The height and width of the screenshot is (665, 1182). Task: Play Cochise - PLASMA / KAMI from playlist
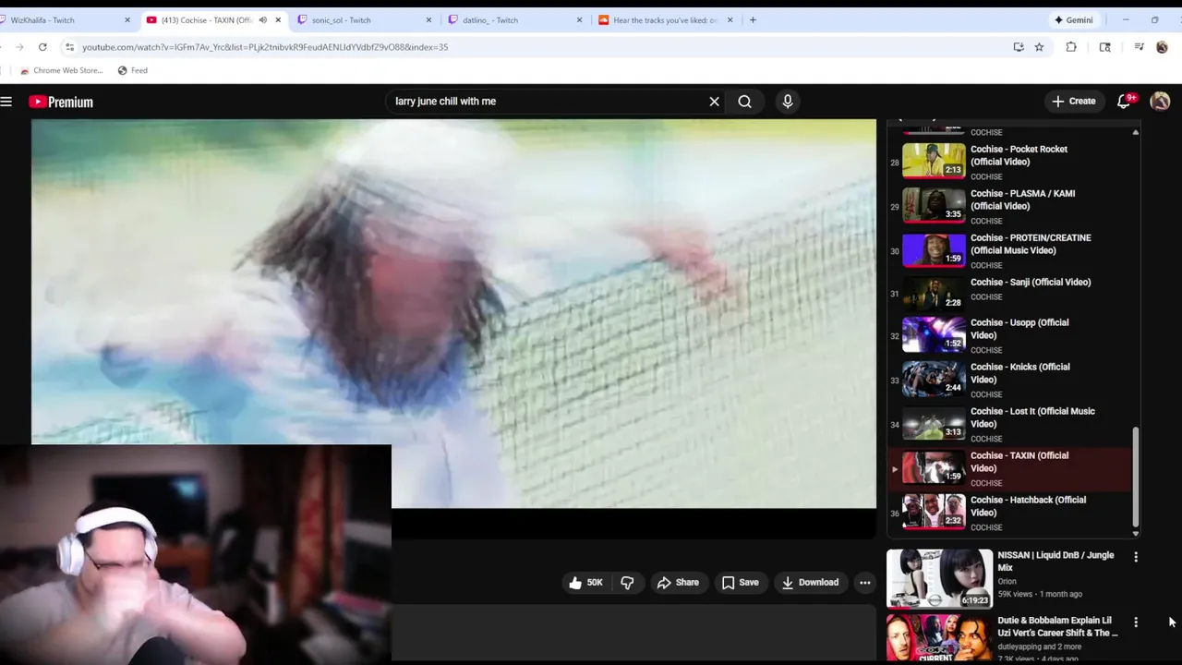click(1011, 206)
